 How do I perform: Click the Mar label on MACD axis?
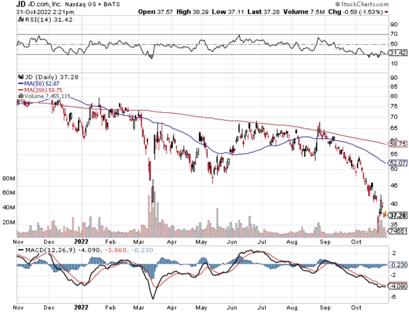click(x=138, y=307)
